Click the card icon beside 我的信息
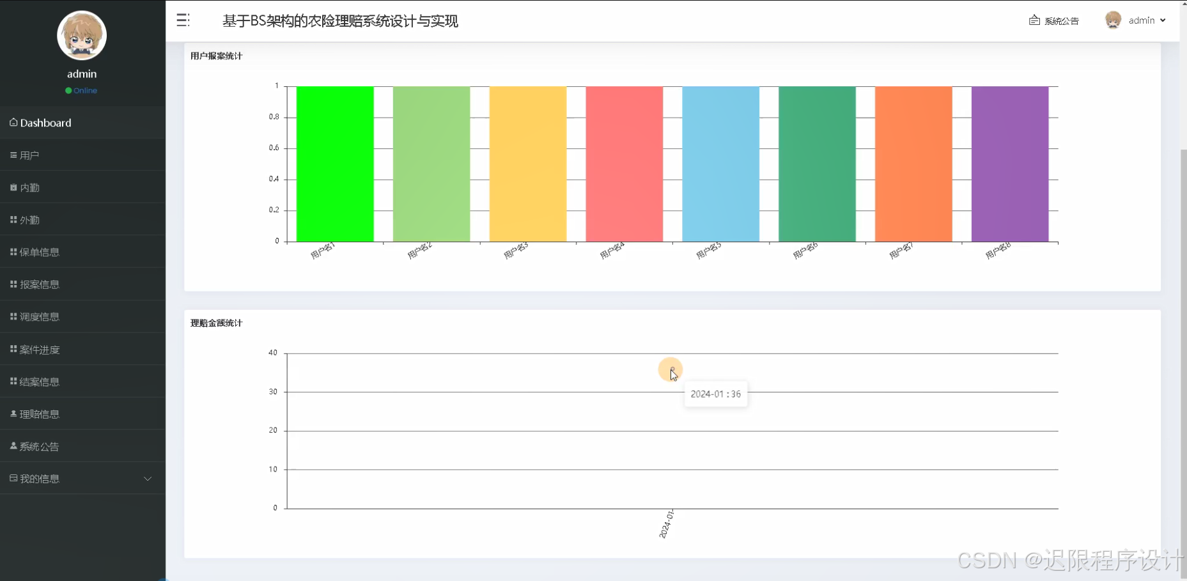Screen dimensions: 1187x581 tap(13, 478)
